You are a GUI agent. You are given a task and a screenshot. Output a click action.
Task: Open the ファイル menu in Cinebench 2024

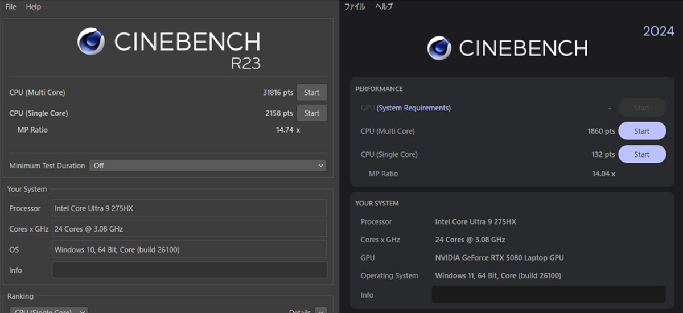355,7
